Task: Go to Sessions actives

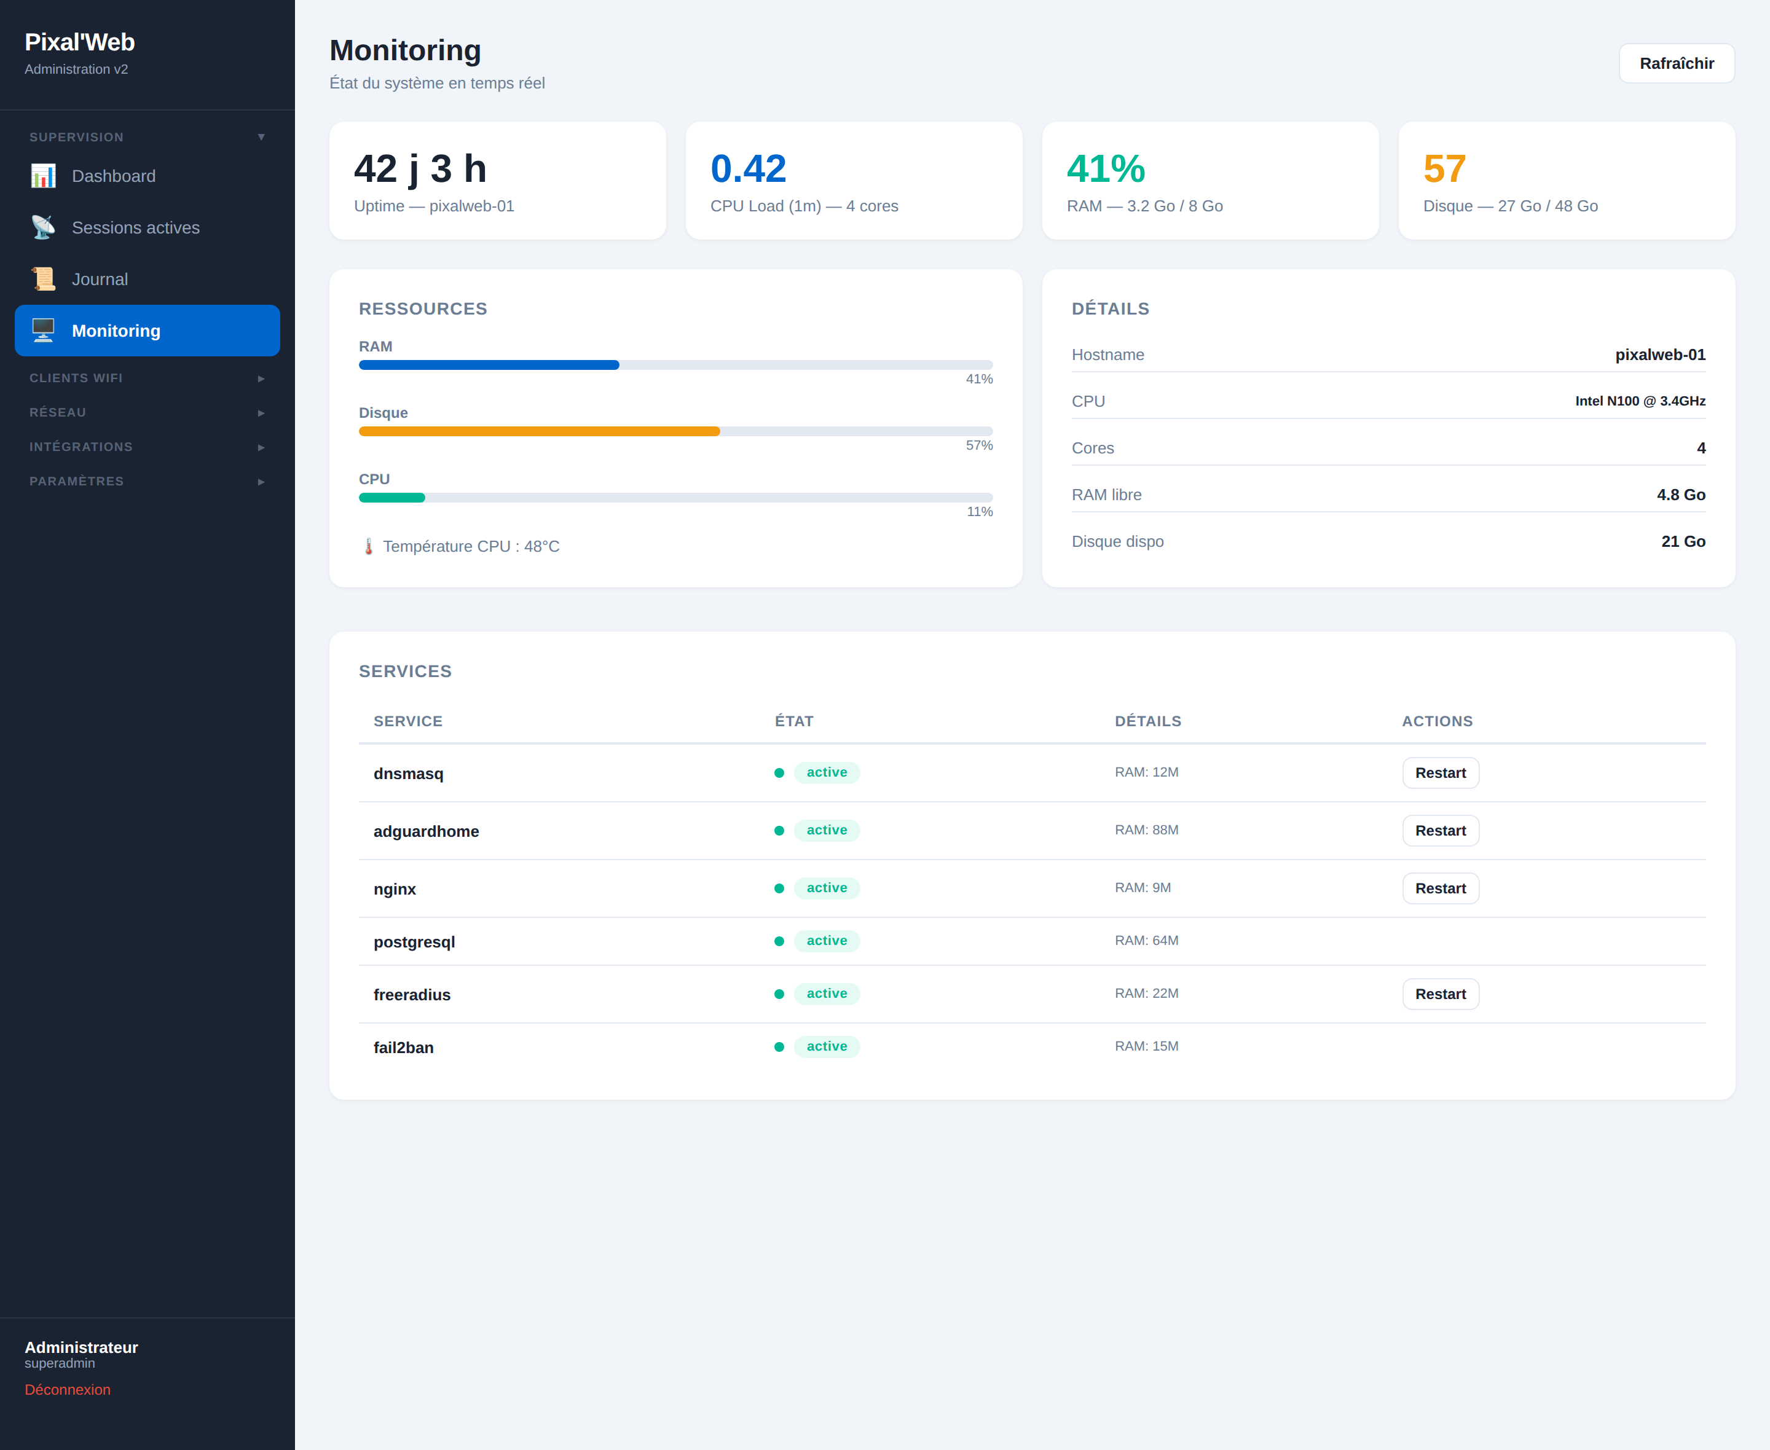Action: point(147,228)
